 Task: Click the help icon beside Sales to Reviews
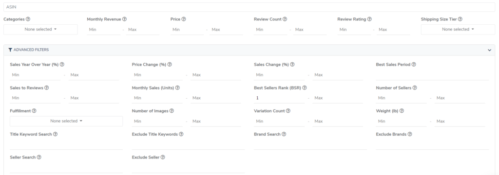(46, 88)
